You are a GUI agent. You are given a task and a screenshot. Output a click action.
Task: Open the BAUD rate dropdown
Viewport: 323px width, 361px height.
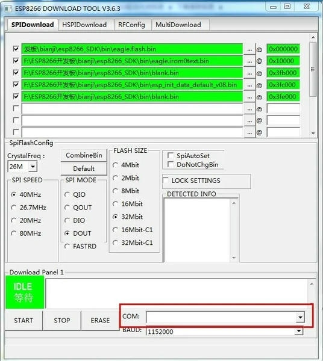[299, 332]
